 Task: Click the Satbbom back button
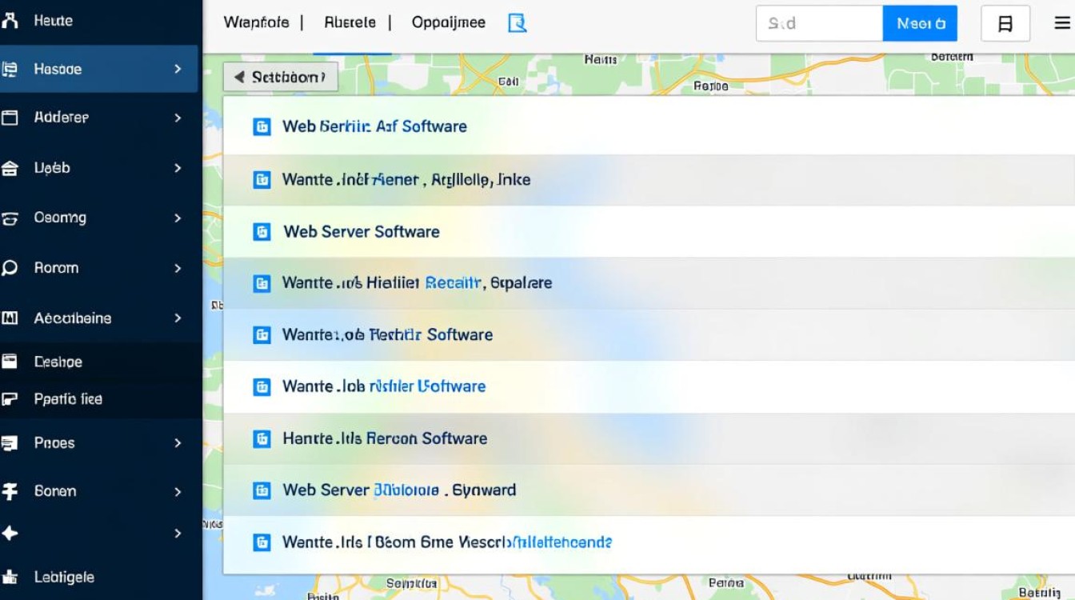281,78
